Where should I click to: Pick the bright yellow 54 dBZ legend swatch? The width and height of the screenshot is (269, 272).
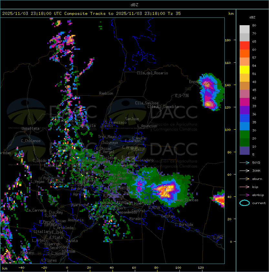click(x=244, y=69)
